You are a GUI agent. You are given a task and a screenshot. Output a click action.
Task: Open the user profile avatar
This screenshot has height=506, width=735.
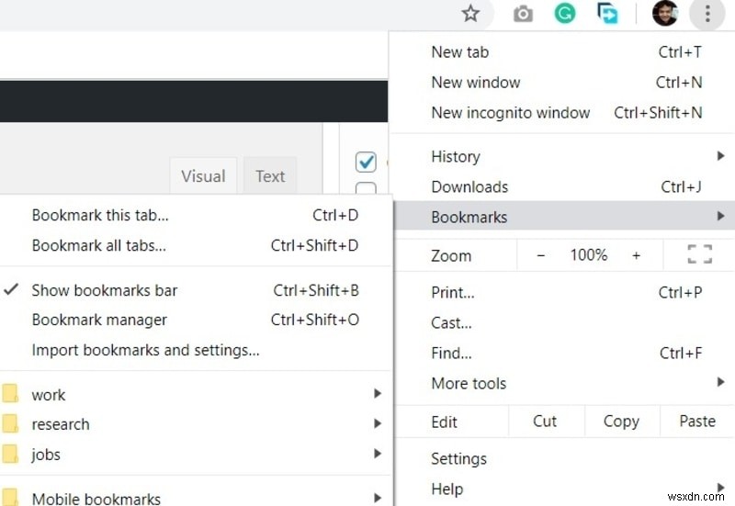[x=665, y=13]
